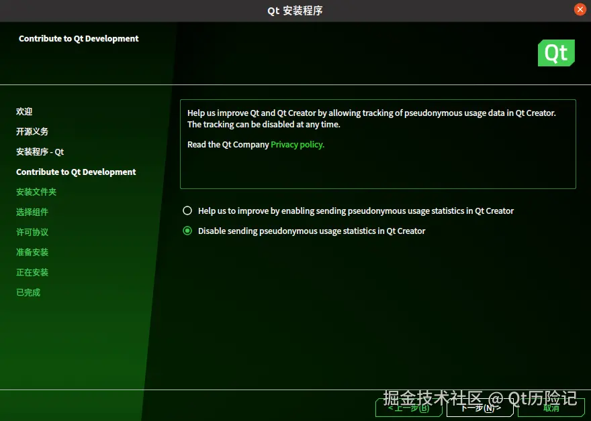The width and height of the screenshot is (591, 421).
Task: Cancel installation with the 取消 button
Action: point(551,408)
